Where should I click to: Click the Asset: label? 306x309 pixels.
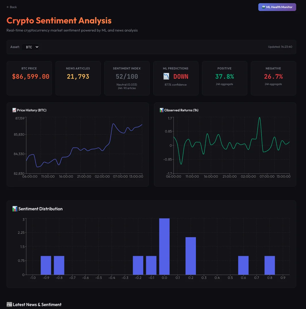[x=15, y=47]
